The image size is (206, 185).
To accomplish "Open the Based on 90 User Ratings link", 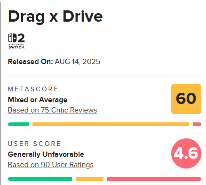I will [x=51, y=165].
